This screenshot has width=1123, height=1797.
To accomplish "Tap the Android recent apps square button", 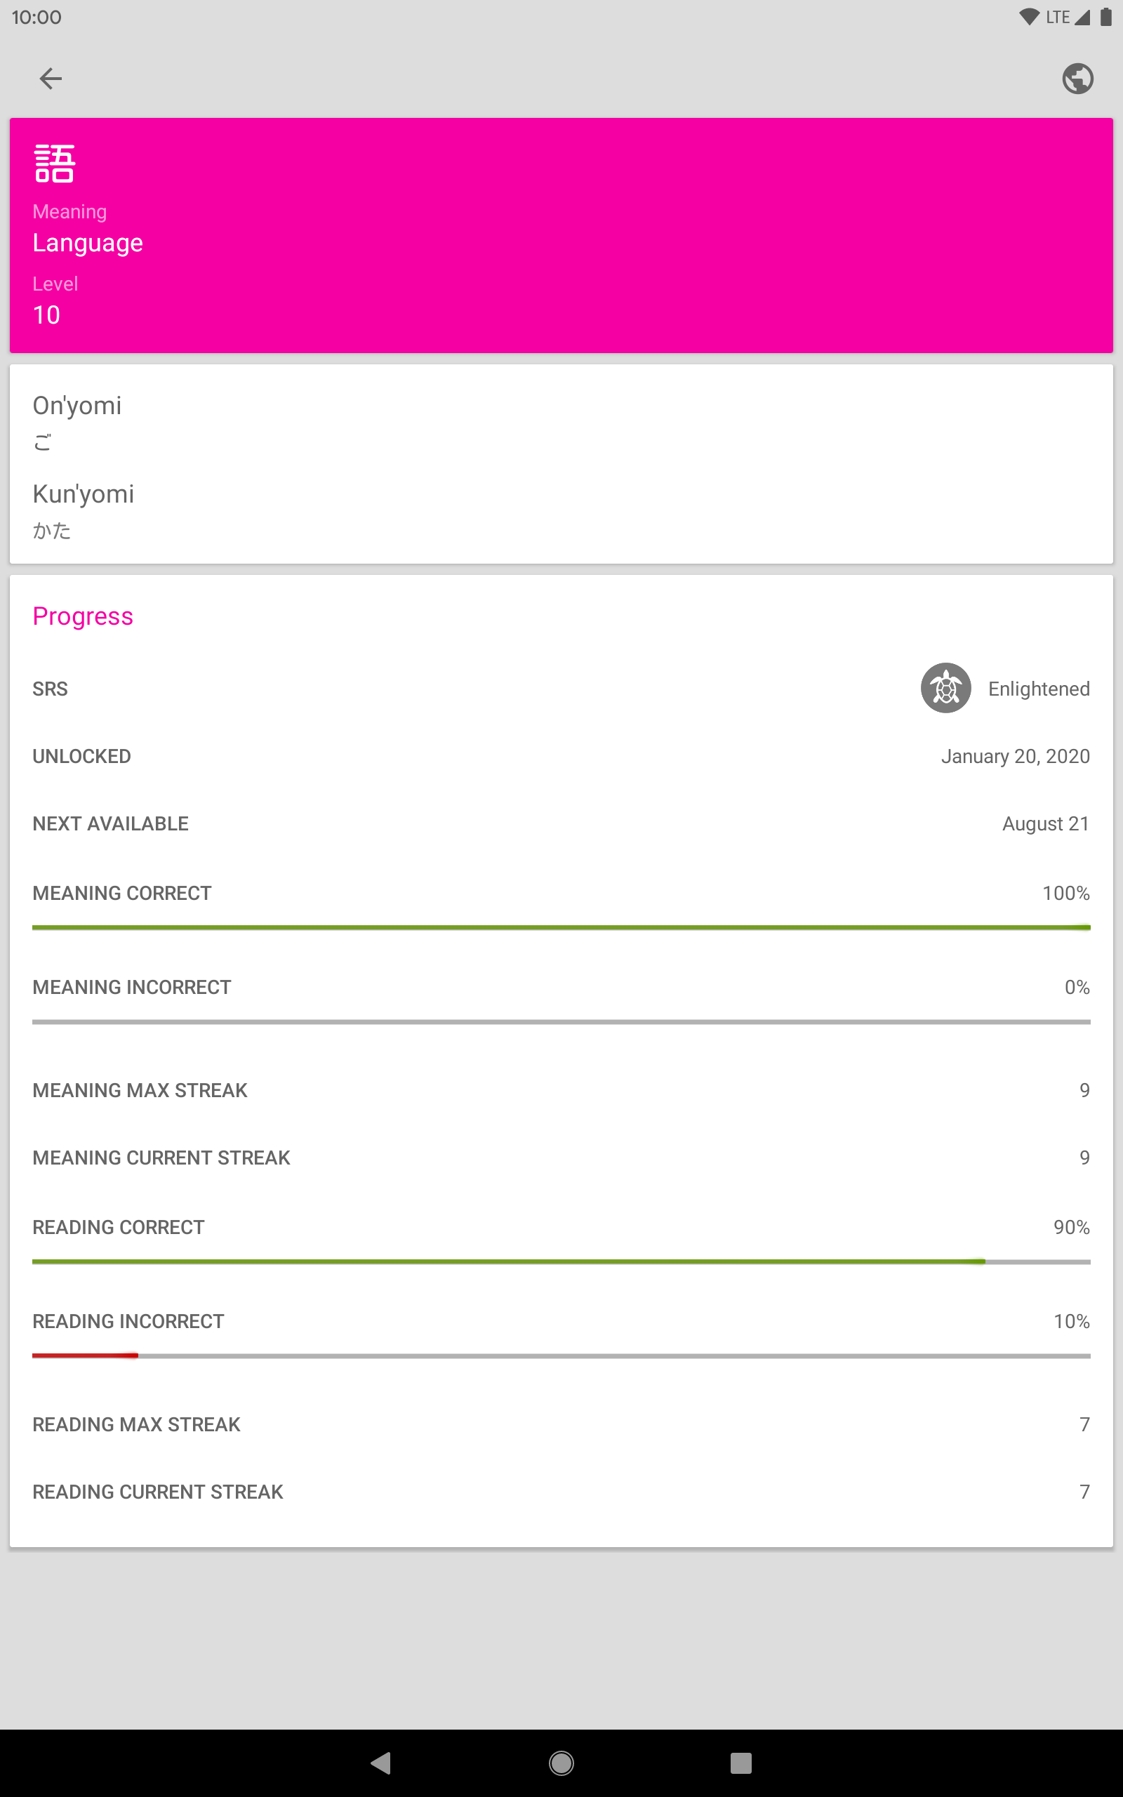I will (x=740, y=1763).
